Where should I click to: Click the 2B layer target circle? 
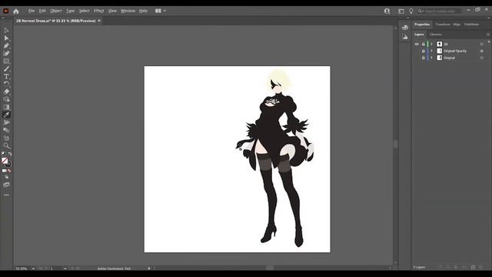point(482,44)
